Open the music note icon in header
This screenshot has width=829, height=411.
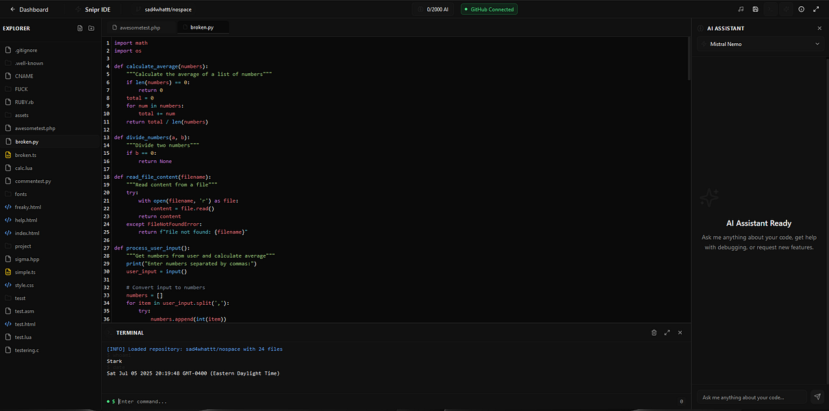pos(741,10)
